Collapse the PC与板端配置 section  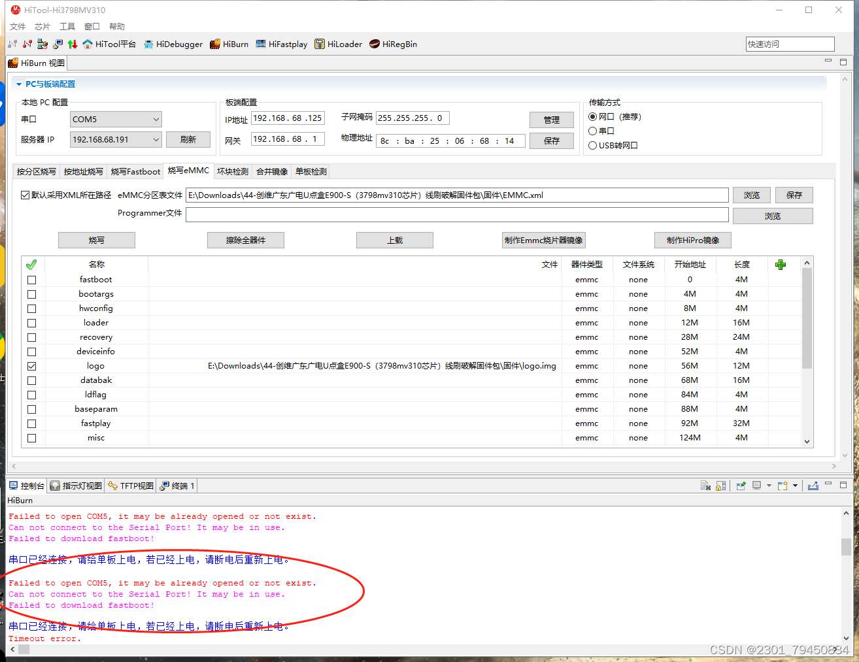click(x=19, y=84)
